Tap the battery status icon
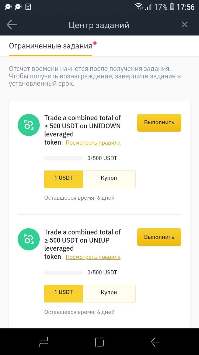199x355 pixels. coord(172,7)
